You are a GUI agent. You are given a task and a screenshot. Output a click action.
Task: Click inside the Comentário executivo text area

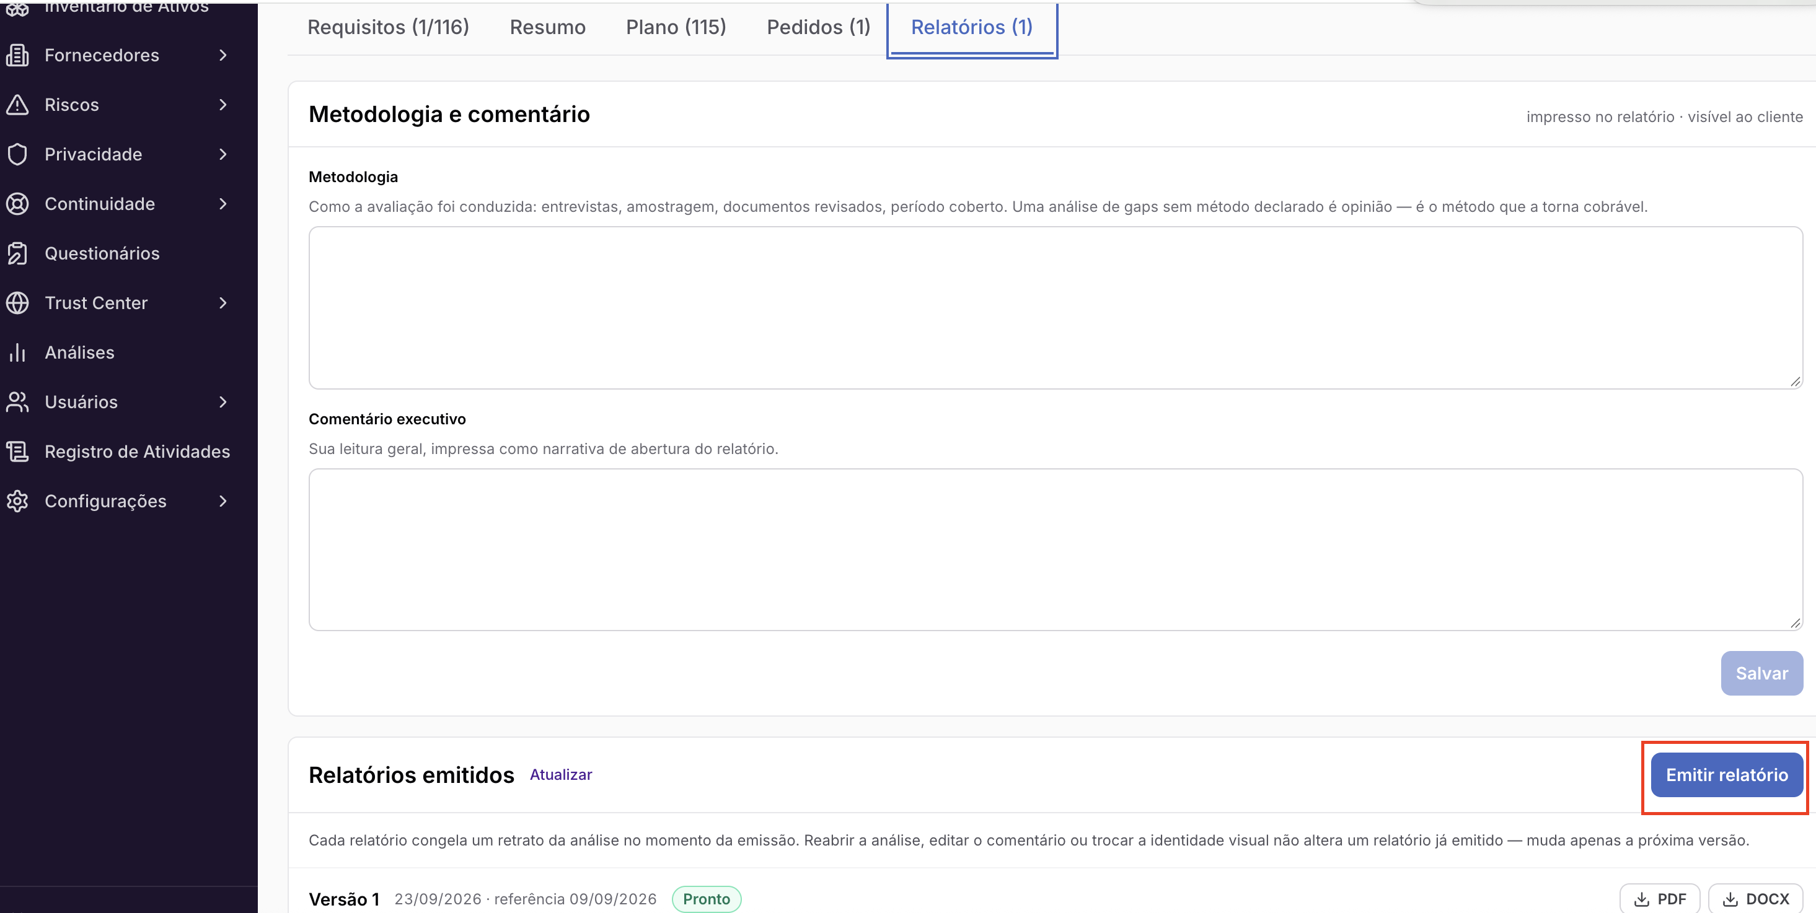click(x=1056, y=549)
